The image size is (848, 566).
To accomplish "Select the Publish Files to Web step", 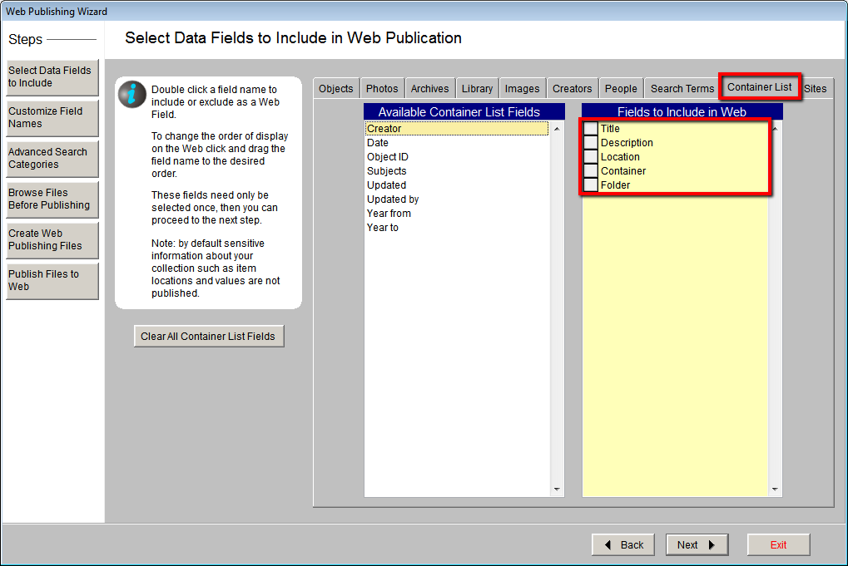I will click(x=52, y=275).
